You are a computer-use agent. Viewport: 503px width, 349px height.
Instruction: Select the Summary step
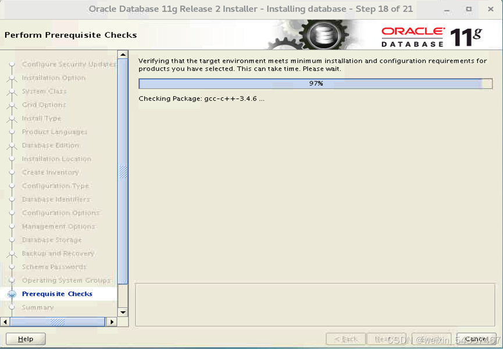pyautogui.click(x=38, y=308)
